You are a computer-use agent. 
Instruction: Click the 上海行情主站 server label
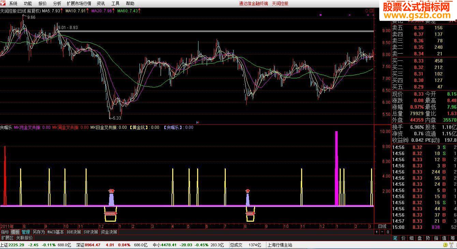[280, 245]
